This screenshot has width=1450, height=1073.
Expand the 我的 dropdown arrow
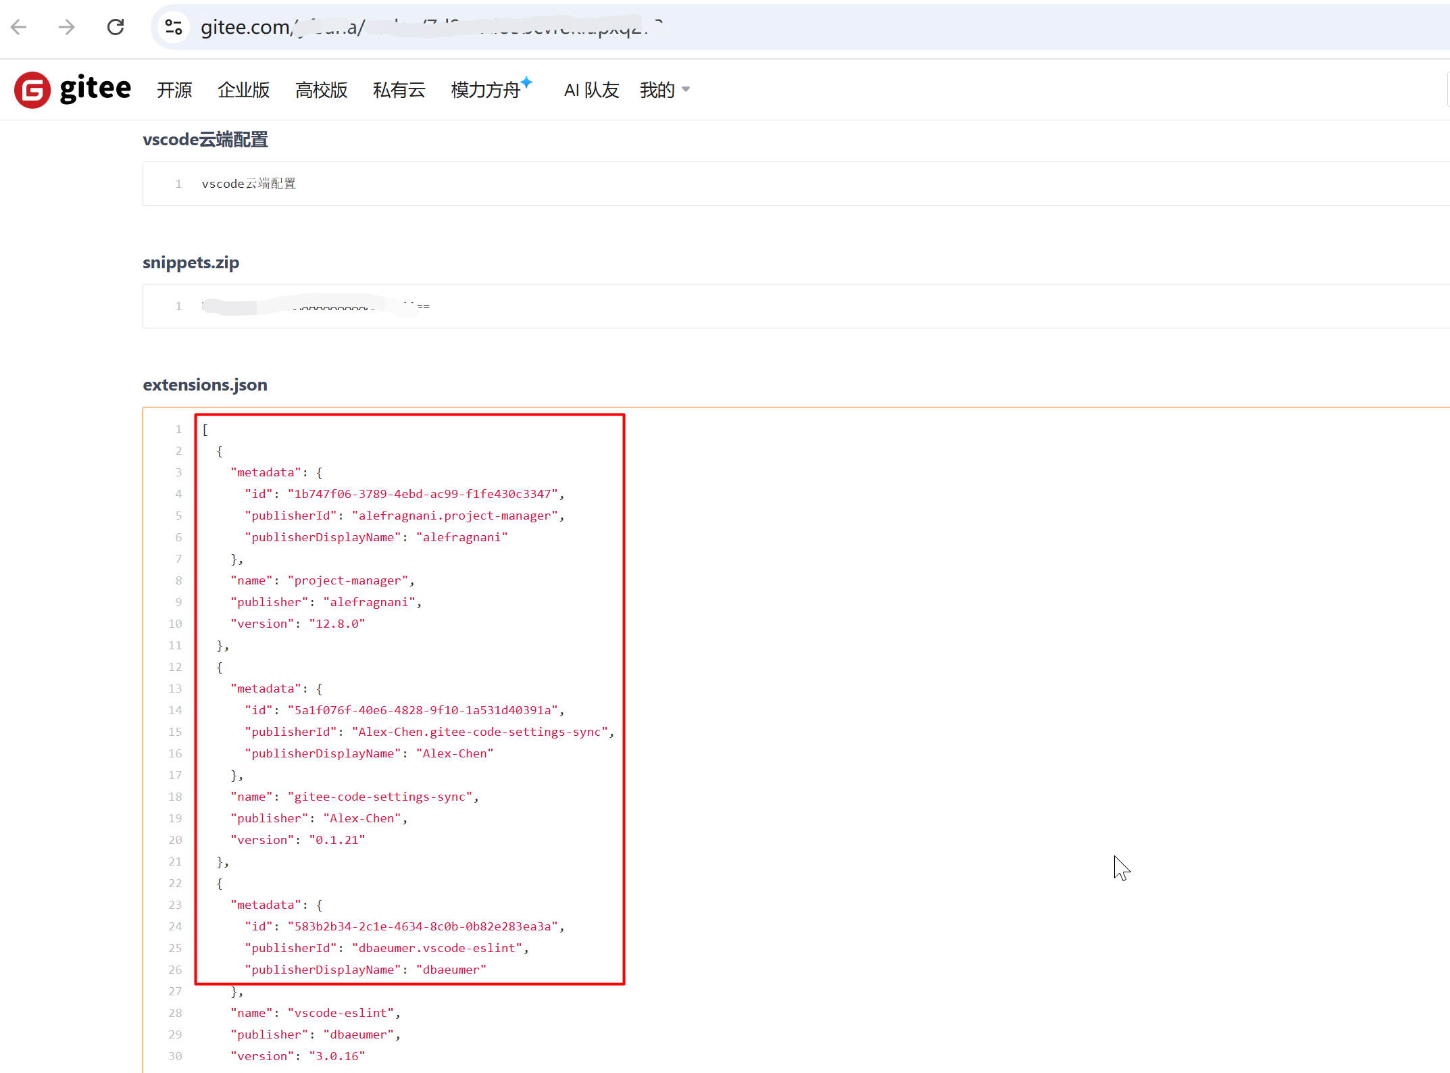[x=686, y=90]
